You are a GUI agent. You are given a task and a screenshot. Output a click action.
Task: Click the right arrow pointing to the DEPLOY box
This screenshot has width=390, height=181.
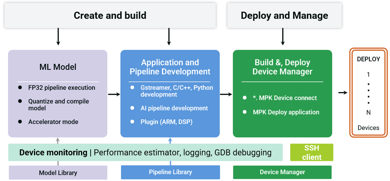click(343, 92)
